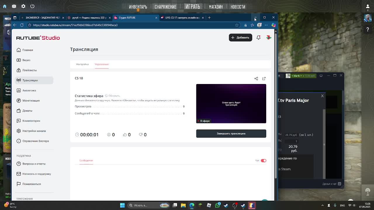Click the RUTUBE Studio logo
Image resolution: width=374 pixels, height=210 pixels.
coord(38,38)
